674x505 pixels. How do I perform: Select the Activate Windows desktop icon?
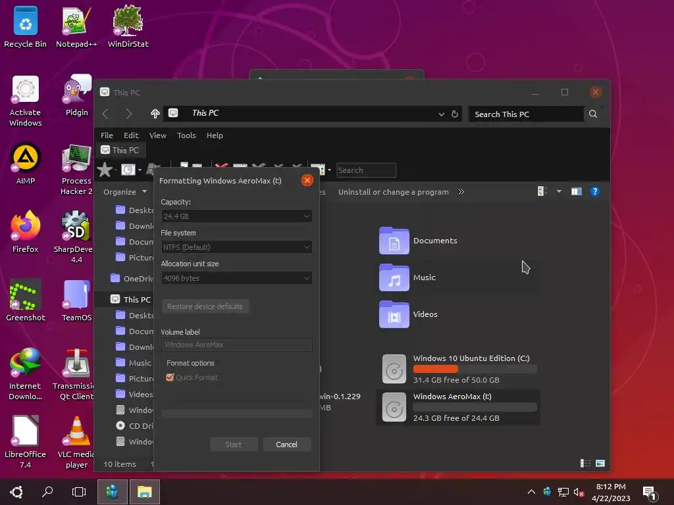[x=26, y=101]
